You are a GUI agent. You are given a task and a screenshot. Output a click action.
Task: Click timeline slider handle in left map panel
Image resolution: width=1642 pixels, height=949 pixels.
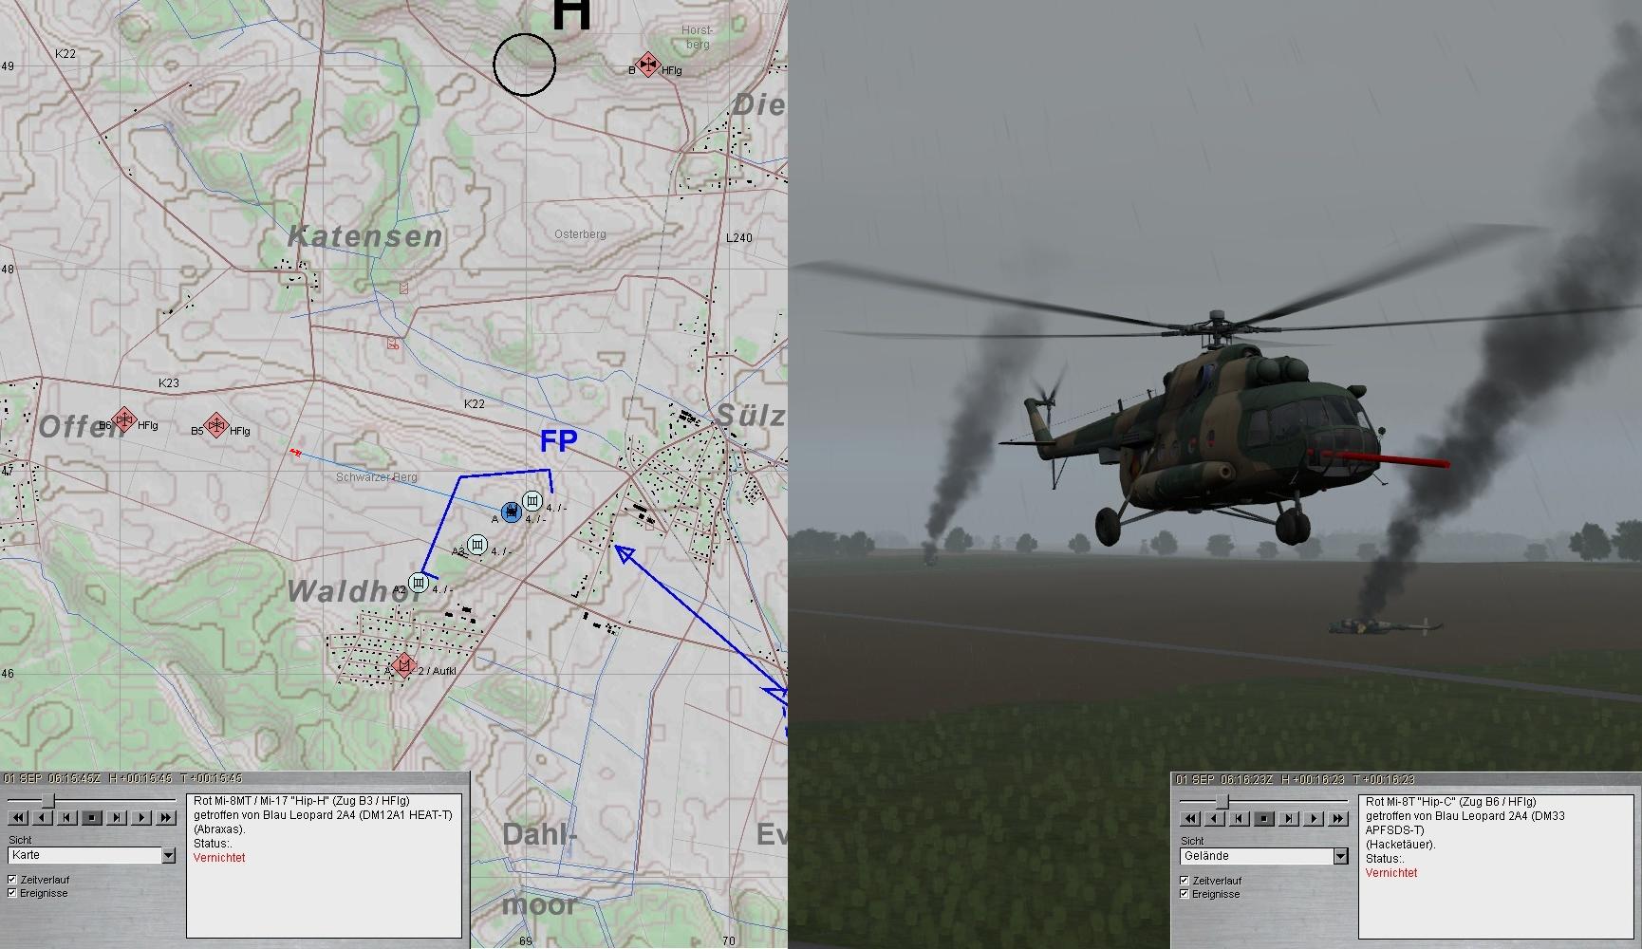pyautogui.click(x=47, y=802)
